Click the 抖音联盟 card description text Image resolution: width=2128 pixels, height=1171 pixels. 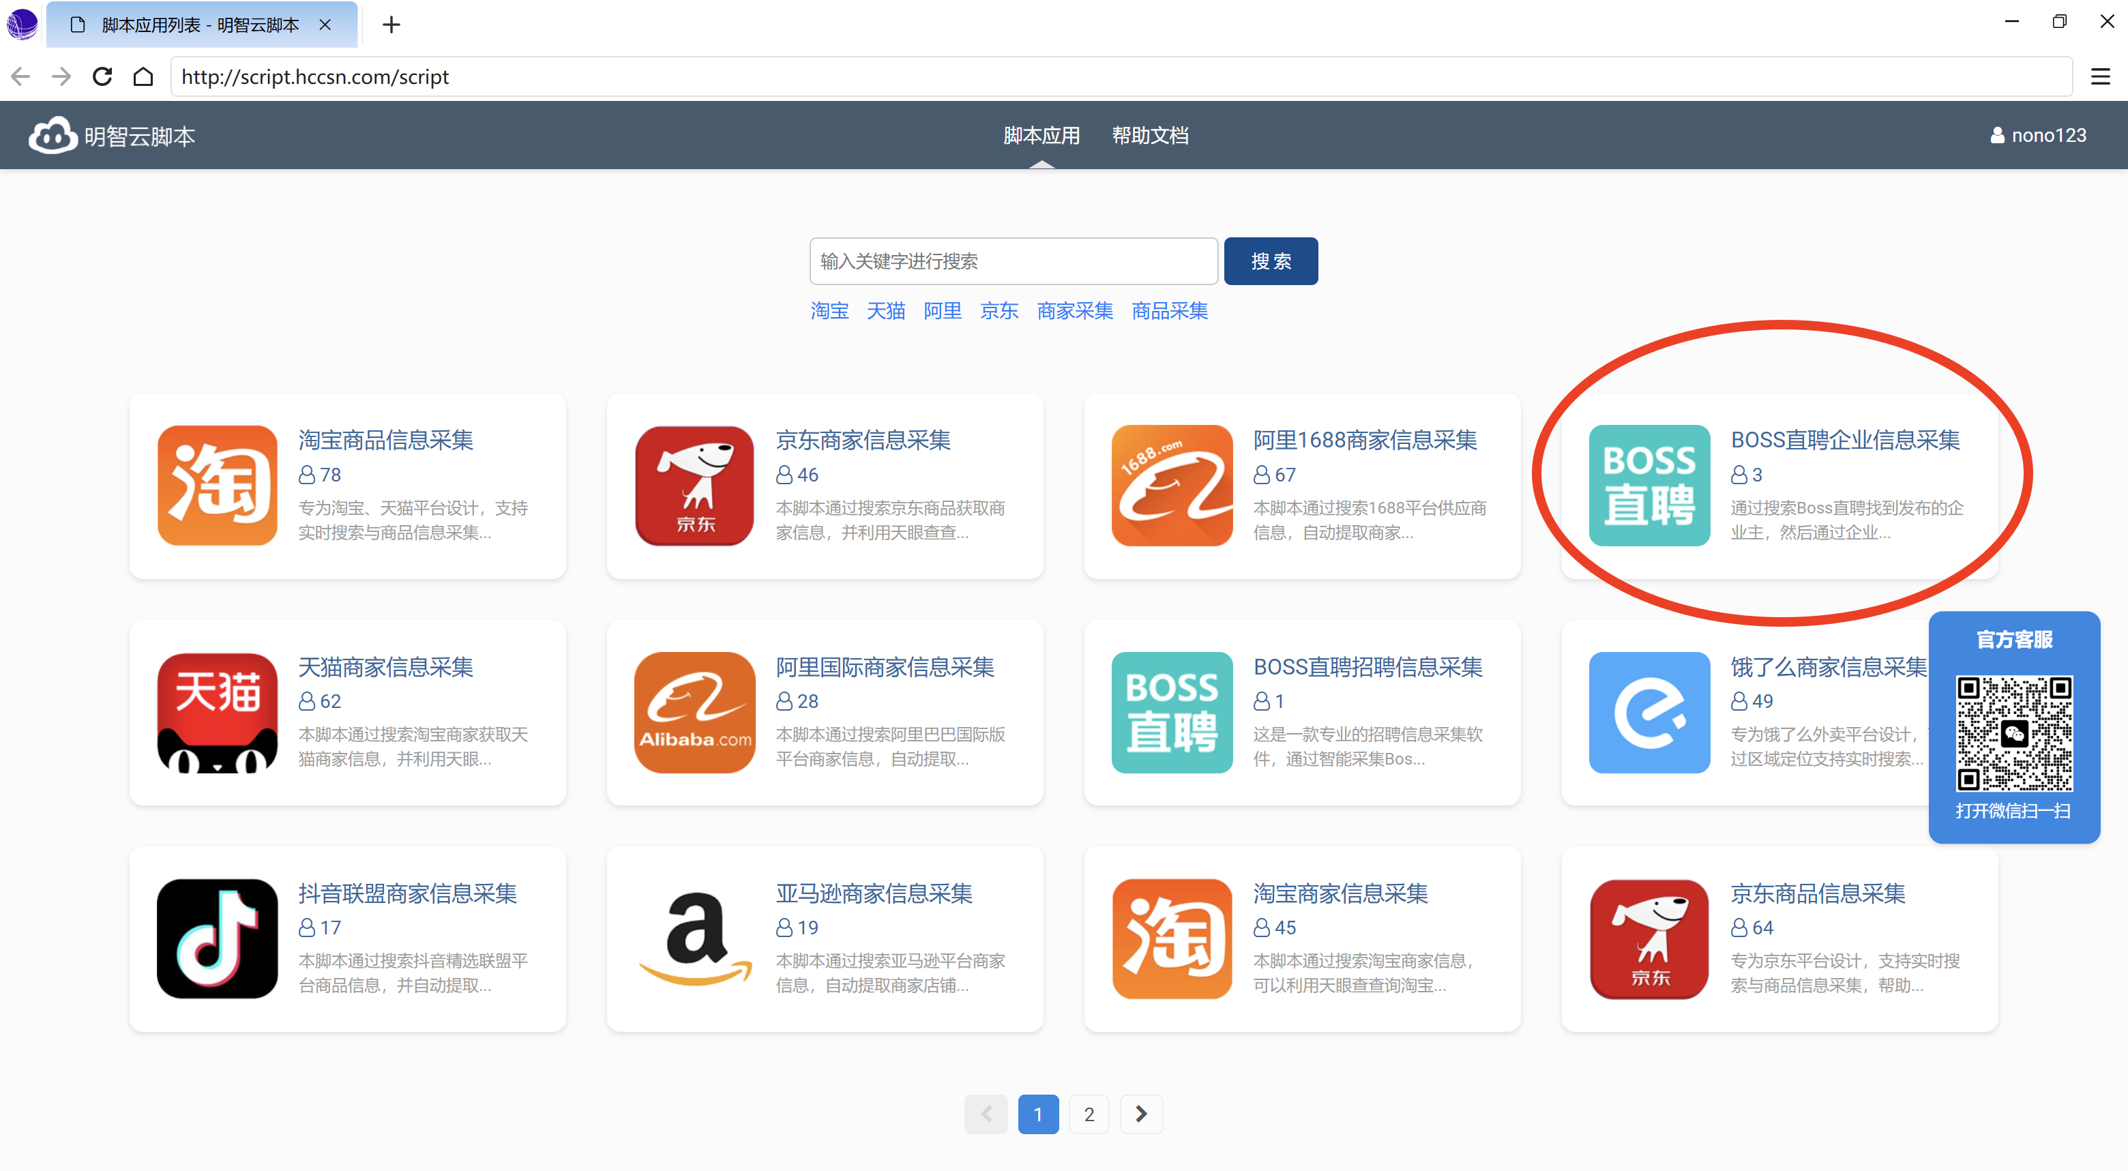[413, 974]
